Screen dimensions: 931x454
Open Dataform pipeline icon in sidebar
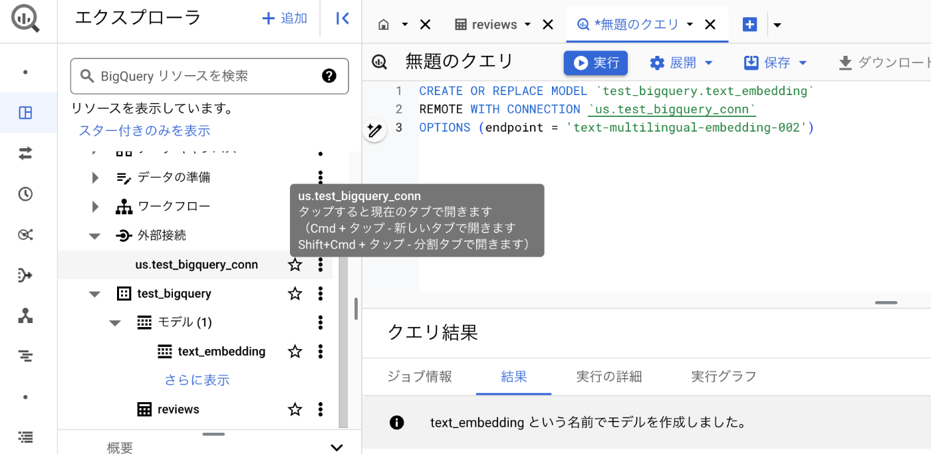25,275
